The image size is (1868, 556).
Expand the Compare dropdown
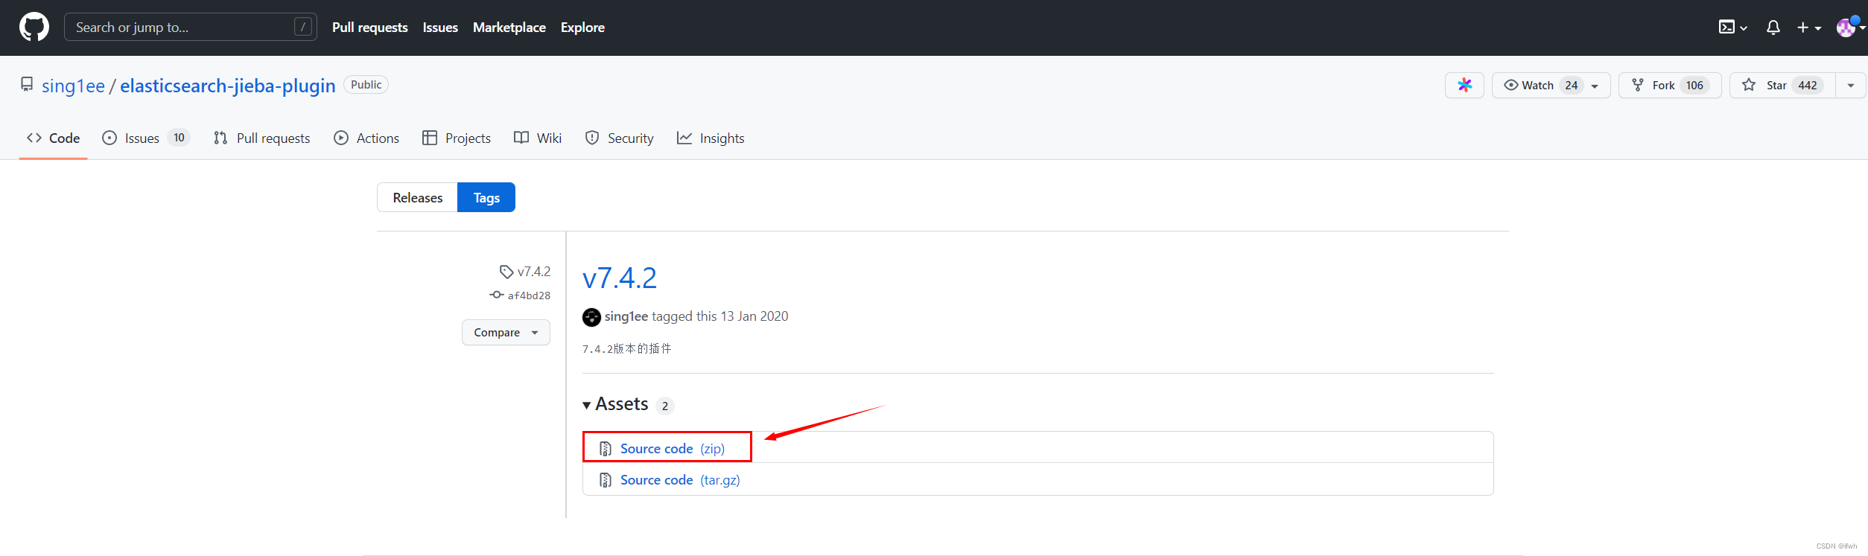point(506,333)
